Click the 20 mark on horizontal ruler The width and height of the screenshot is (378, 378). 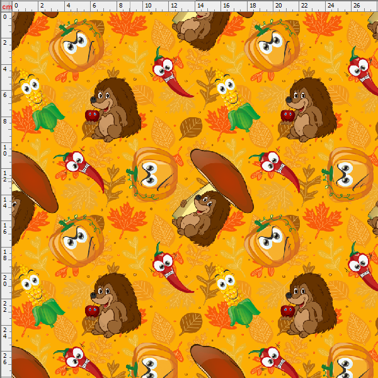click(278, 5)
